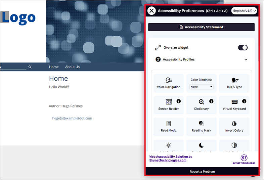Image resolution: width=264 pixels, height=180 pixels.
Task: Enable Invert Colors
Action: click(x=234, y=127)
